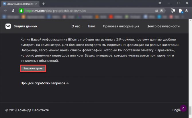Go to the Блог section
Screen dimensions: 192x118
(x=92, y=26)
